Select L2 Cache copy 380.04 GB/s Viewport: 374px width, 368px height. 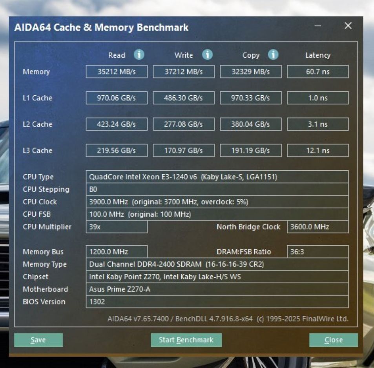click(x=251, y=124)
